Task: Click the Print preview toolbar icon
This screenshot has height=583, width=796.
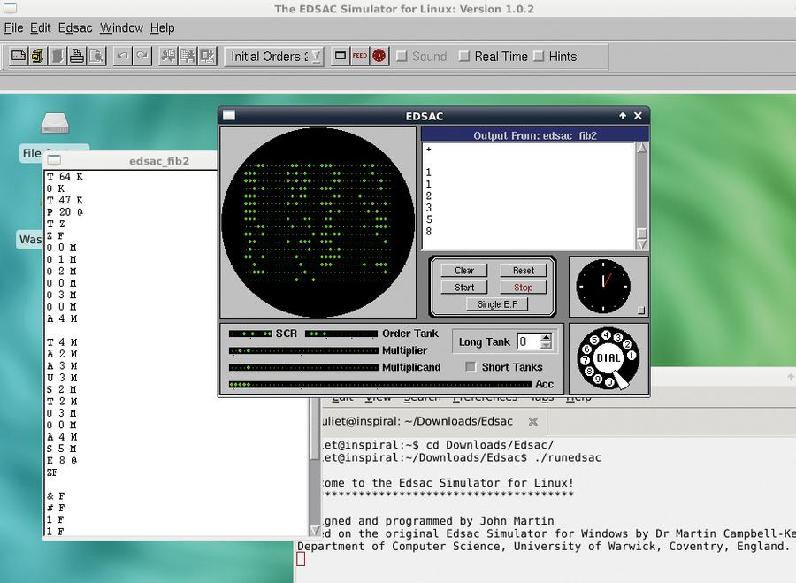Action: point(96,56)
